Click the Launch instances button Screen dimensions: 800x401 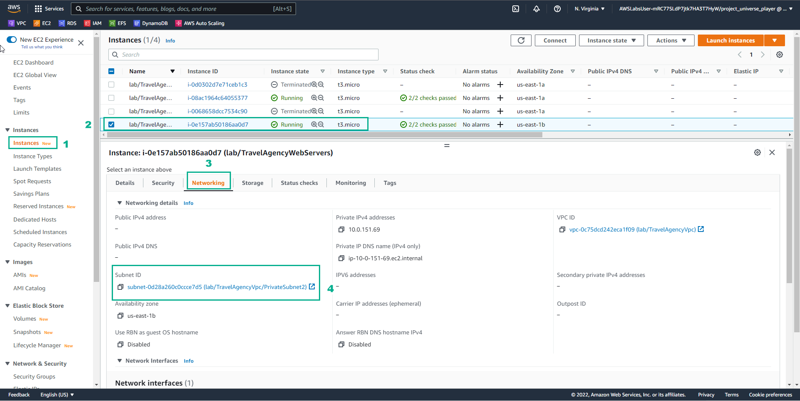[730, 40]
